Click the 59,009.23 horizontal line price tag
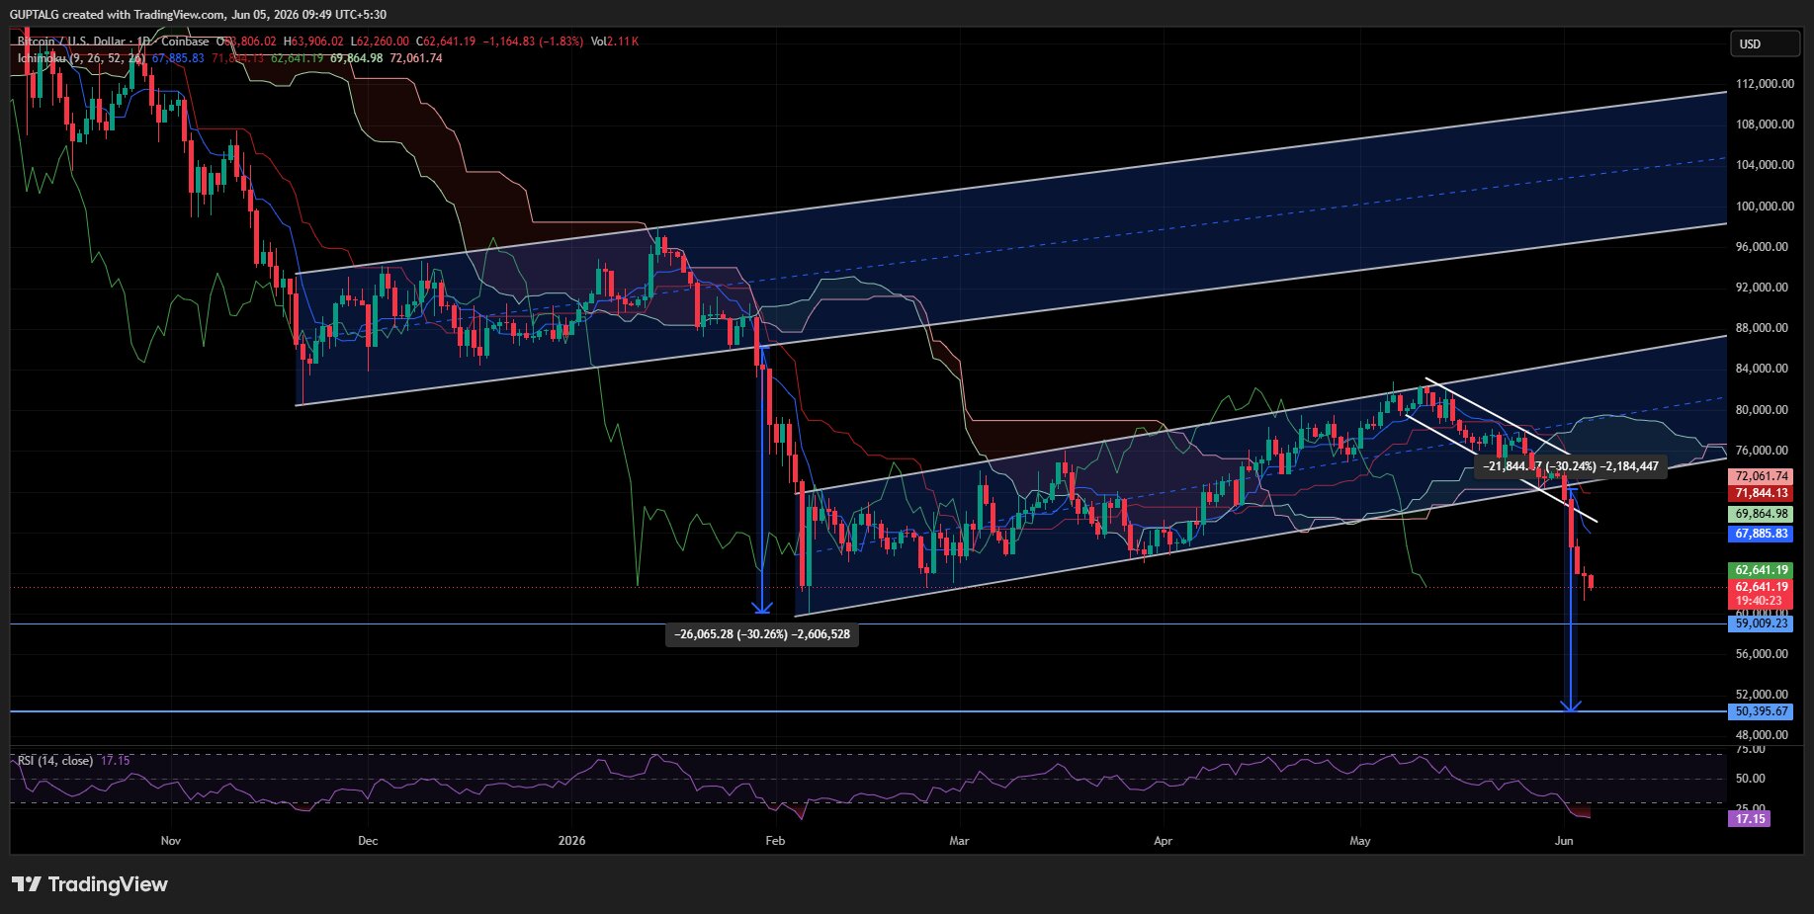 click(x=1761, y=623)
